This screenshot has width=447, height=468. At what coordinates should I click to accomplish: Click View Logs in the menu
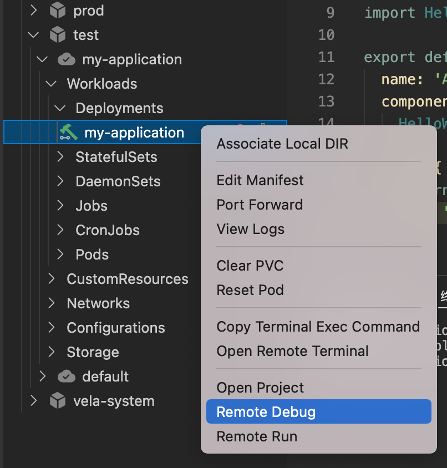[x=250, y=229]
